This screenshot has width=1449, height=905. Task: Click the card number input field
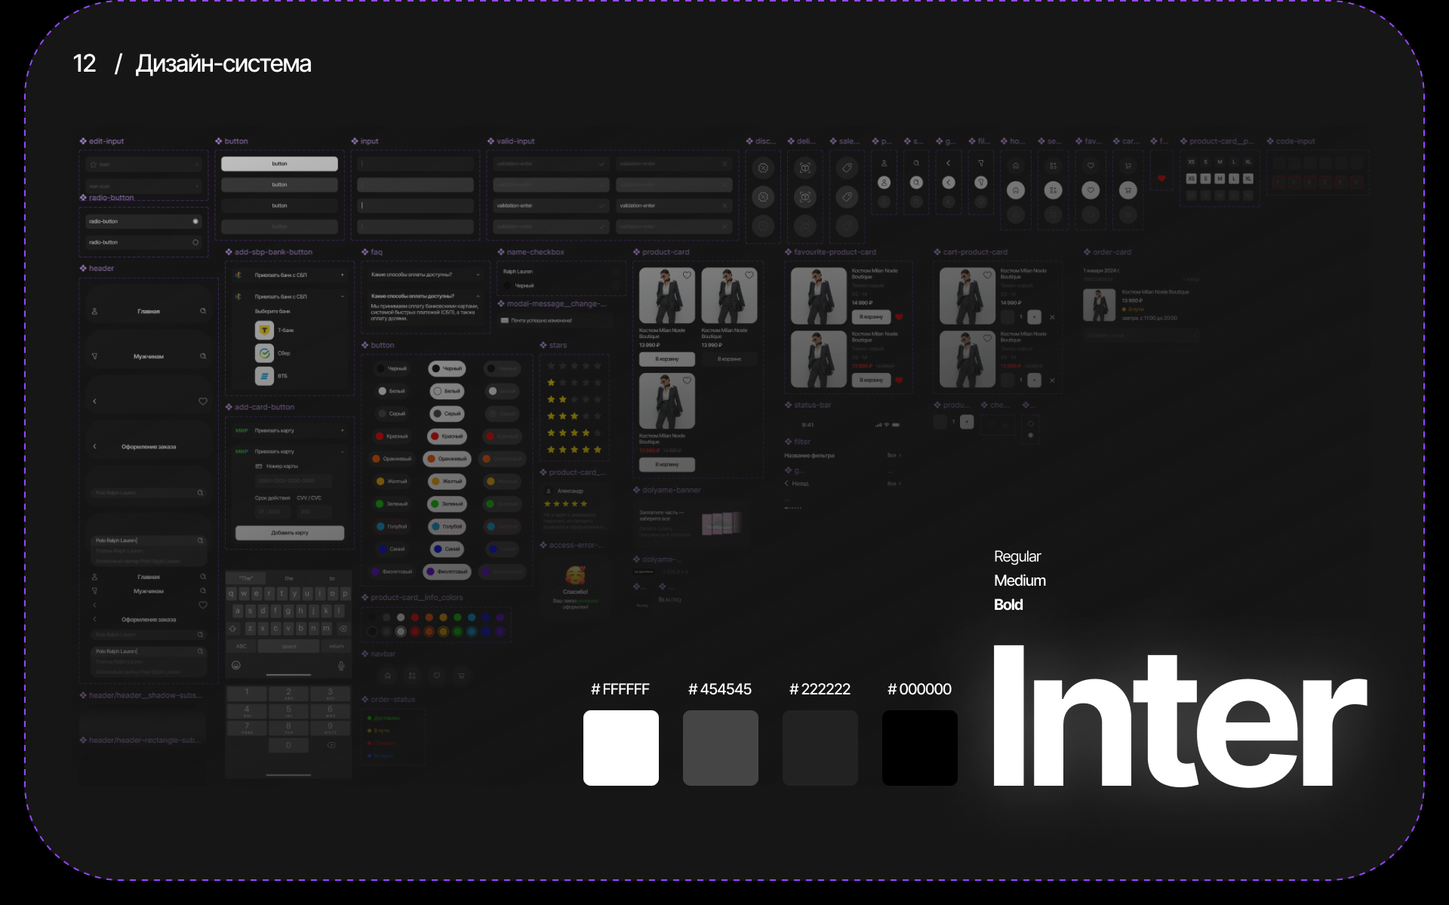coord(294,481)
